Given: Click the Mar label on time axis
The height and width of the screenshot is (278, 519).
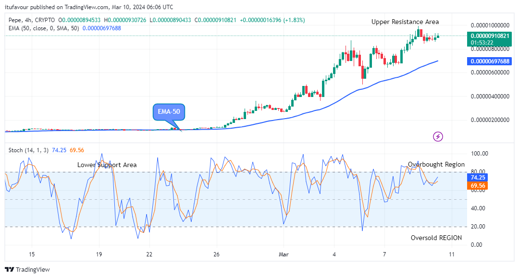Looking at the screenshot, I should point(284,254).
